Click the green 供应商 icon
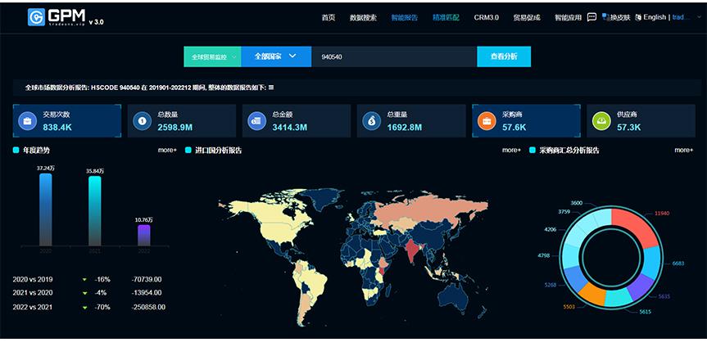 600,121
